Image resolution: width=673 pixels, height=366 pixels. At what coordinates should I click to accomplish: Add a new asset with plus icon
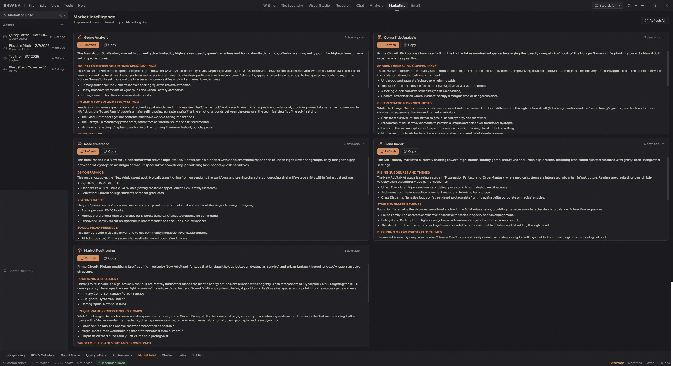click(62, 25)
